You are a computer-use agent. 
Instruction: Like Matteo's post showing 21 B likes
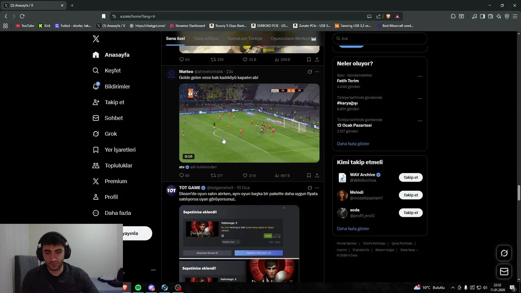(249, 175)
